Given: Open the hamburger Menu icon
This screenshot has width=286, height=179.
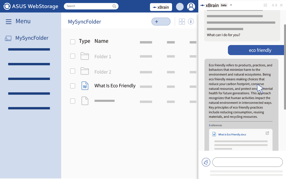Looking at the screenshot, I should (x=9, y=22).
